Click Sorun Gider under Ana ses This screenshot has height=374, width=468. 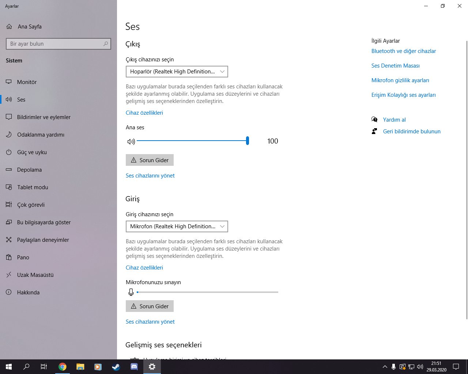click(150, 160)
